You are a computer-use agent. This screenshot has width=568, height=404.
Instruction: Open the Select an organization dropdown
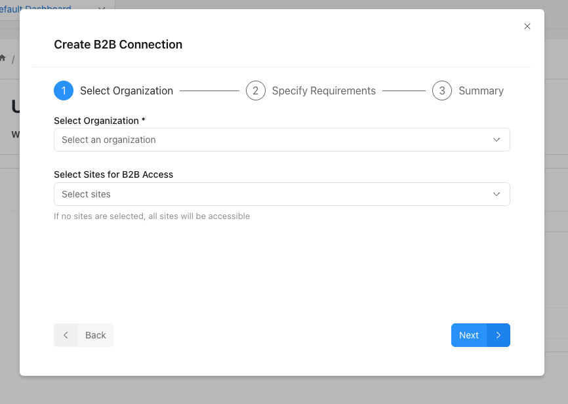click(x=281, y=140)
